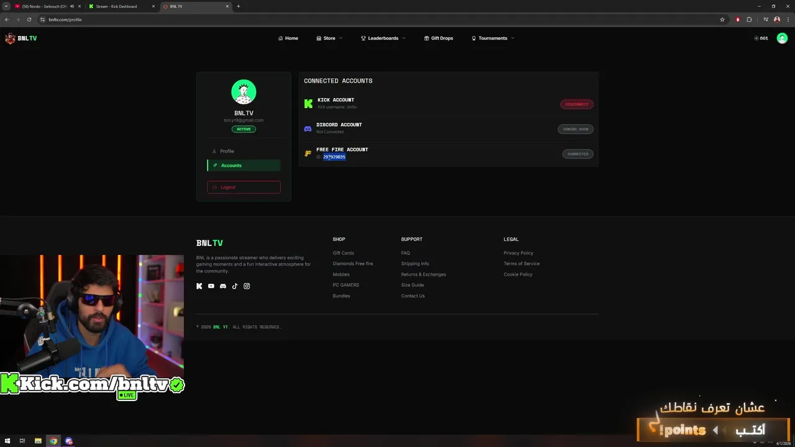The height and width of the screenshot is (447, 795).
Task: Open the FAQ footer link
Action: [x=406, y=253]
